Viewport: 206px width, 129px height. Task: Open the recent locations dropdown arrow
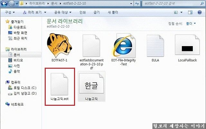click(17, 4)
